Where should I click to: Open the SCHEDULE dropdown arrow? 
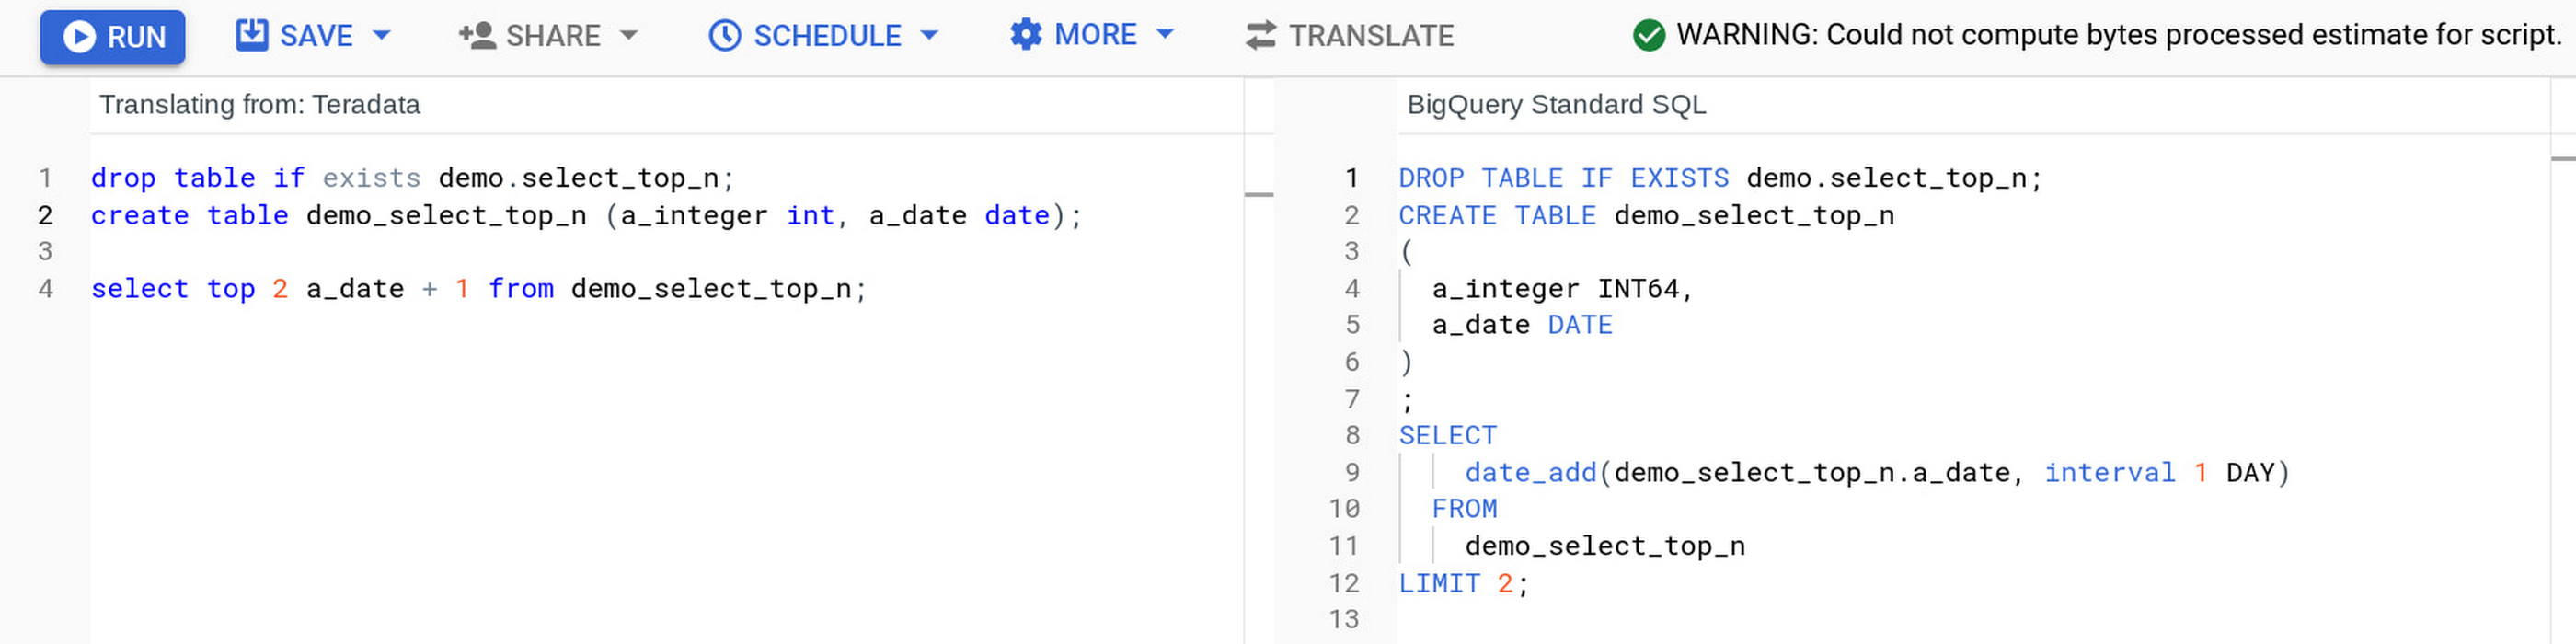pos(929,35)
